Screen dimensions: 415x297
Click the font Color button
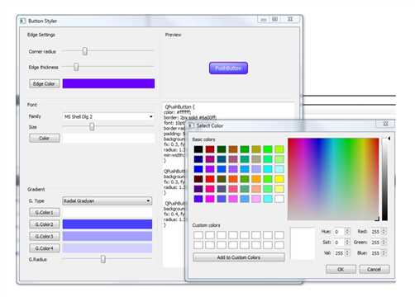(x=45, y=138)
